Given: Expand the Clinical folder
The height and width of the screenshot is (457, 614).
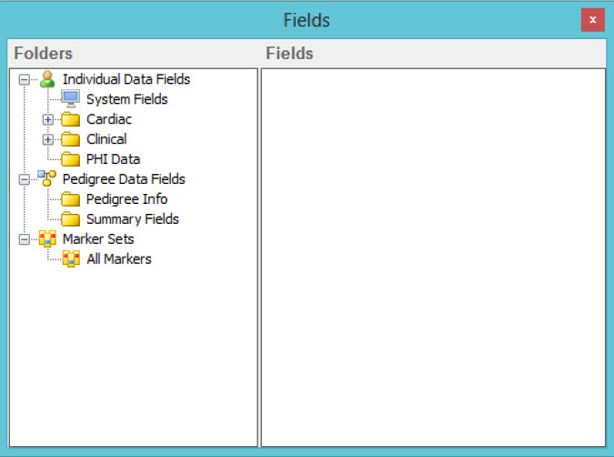Looking at the screenshot, I should tap(48, 139).
